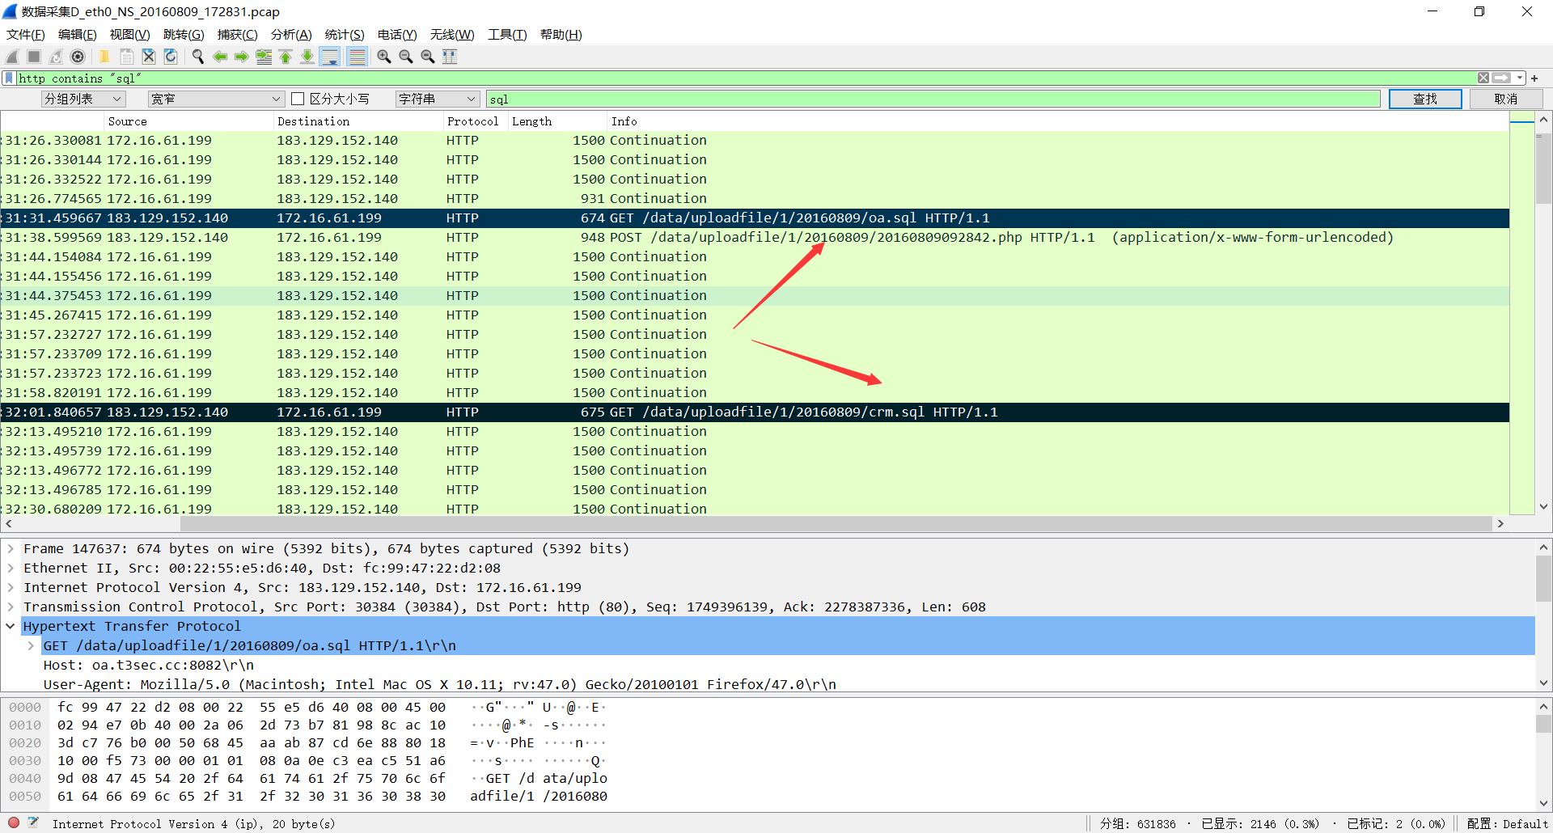The width and height of the screenshot is (1553, 833).
Task: Enable the 区分大小写 case-sensitive checkbox
Action: [x=298, y=99]
